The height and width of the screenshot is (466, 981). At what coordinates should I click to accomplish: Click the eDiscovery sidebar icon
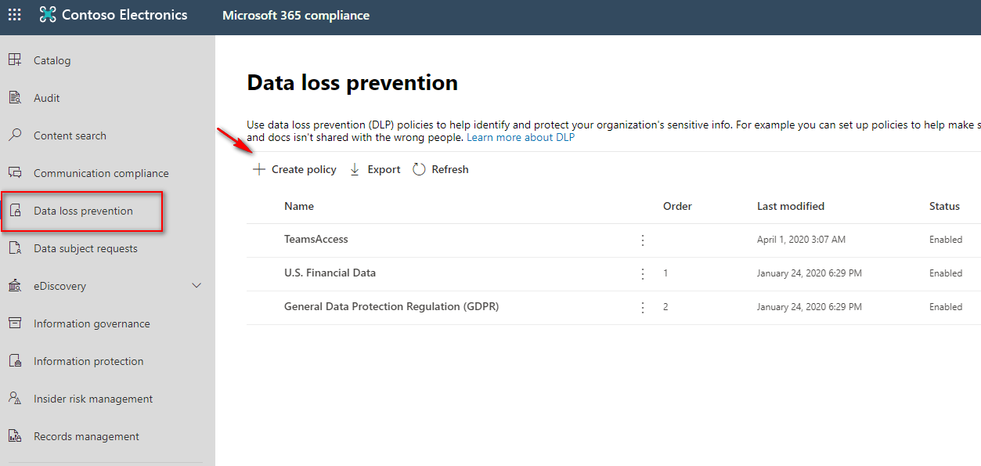click(x=15, y=286)
